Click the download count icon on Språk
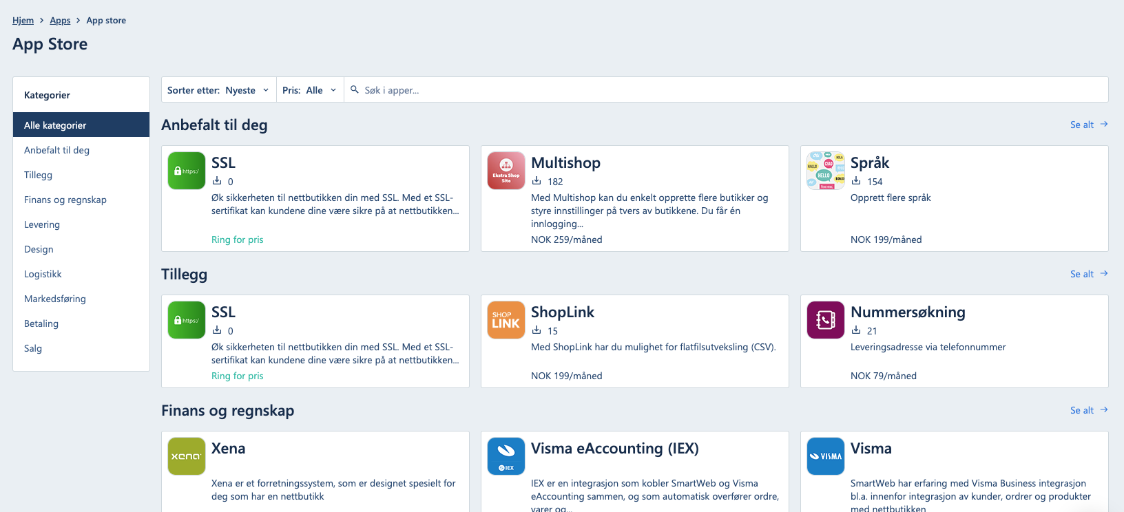 856,181
